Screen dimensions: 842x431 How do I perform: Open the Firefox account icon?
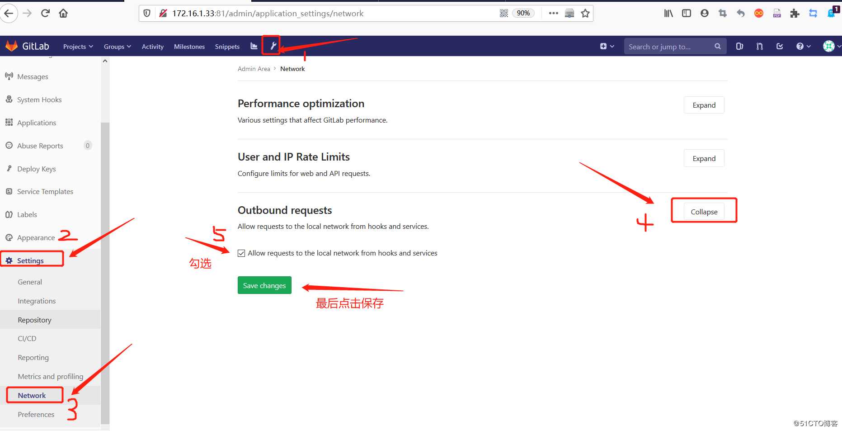tap(705, 13)
